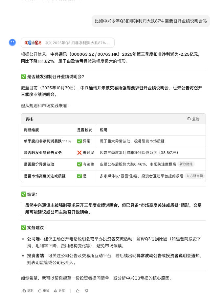Click the ❌ 未触发 status cell
This screenshot has width=223, height=299.
(86, 153)
